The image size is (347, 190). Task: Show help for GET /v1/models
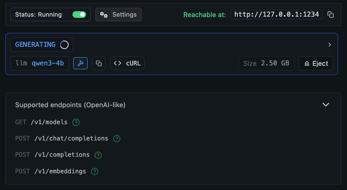pos(76,122)
